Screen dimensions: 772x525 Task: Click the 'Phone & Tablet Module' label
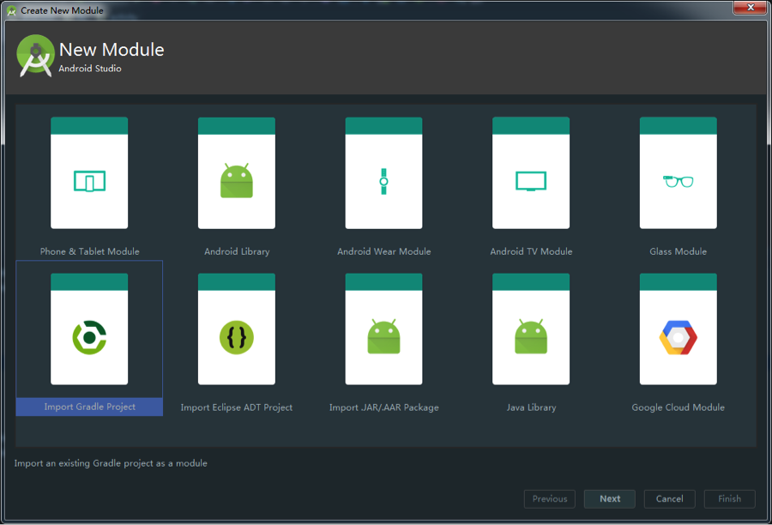click(x=89, y=251)
